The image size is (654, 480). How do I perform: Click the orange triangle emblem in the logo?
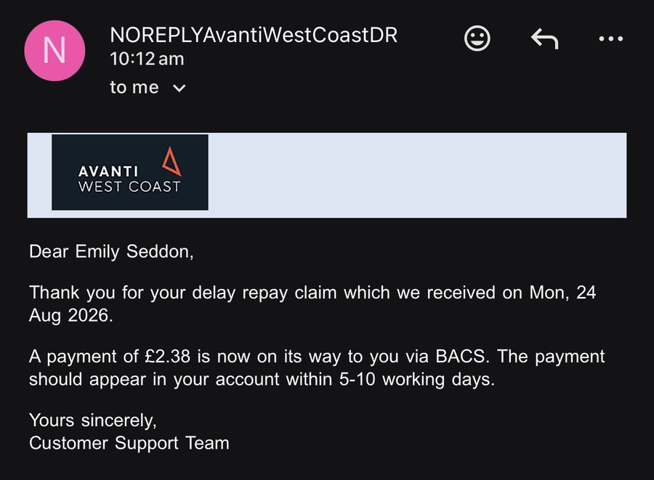pos(171,160)
